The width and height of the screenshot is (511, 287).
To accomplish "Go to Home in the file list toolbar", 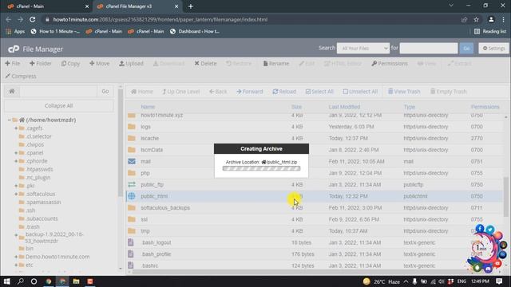I will pyautogui.click(x=142, y=92).
